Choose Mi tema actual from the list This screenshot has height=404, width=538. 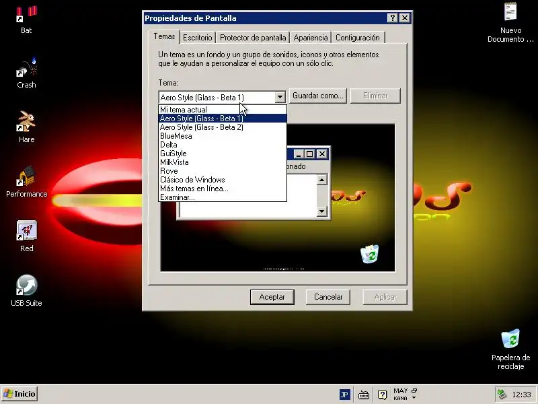click(223, 110)
